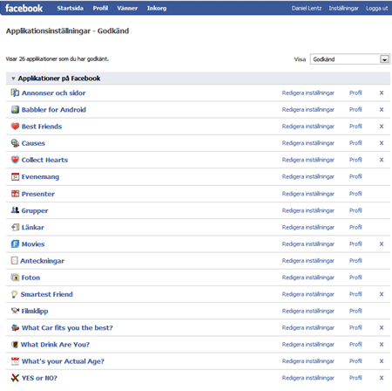Click the Grupper people icon
Image resolution: width=392 pixels, height=391 pixels.
click(15, 210)
